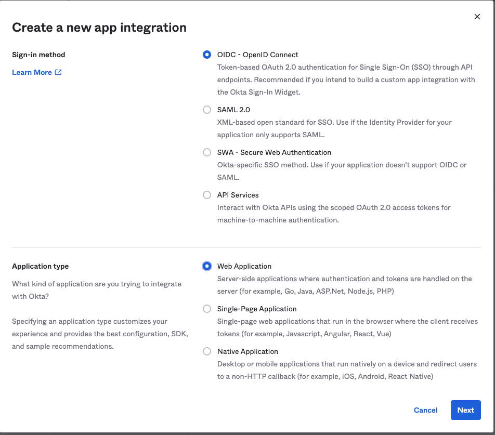The width and height of the screenshot is (495, 435).
Task: Open the Learn More link
Action: (x=36, y=72)
